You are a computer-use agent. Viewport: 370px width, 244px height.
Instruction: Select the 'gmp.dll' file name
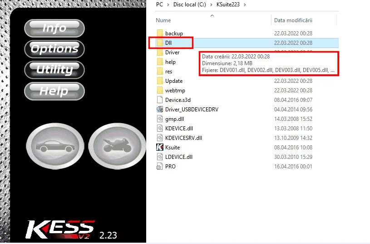point(174,119)
